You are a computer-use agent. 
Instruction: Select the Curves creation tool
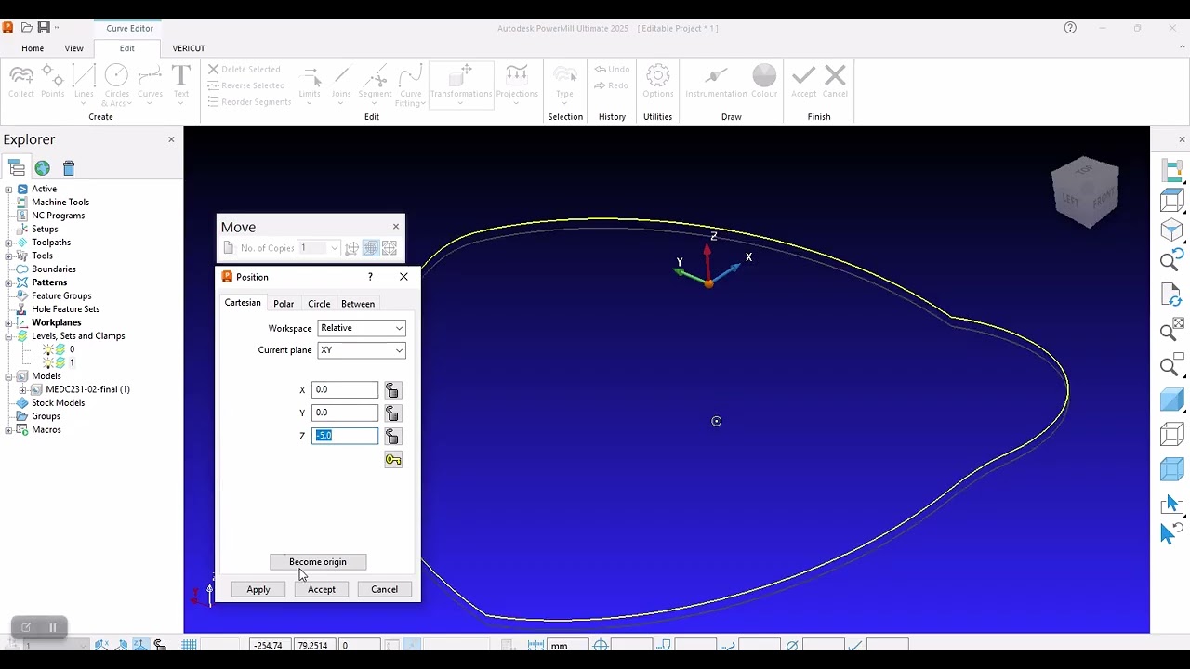pos(150,84)
